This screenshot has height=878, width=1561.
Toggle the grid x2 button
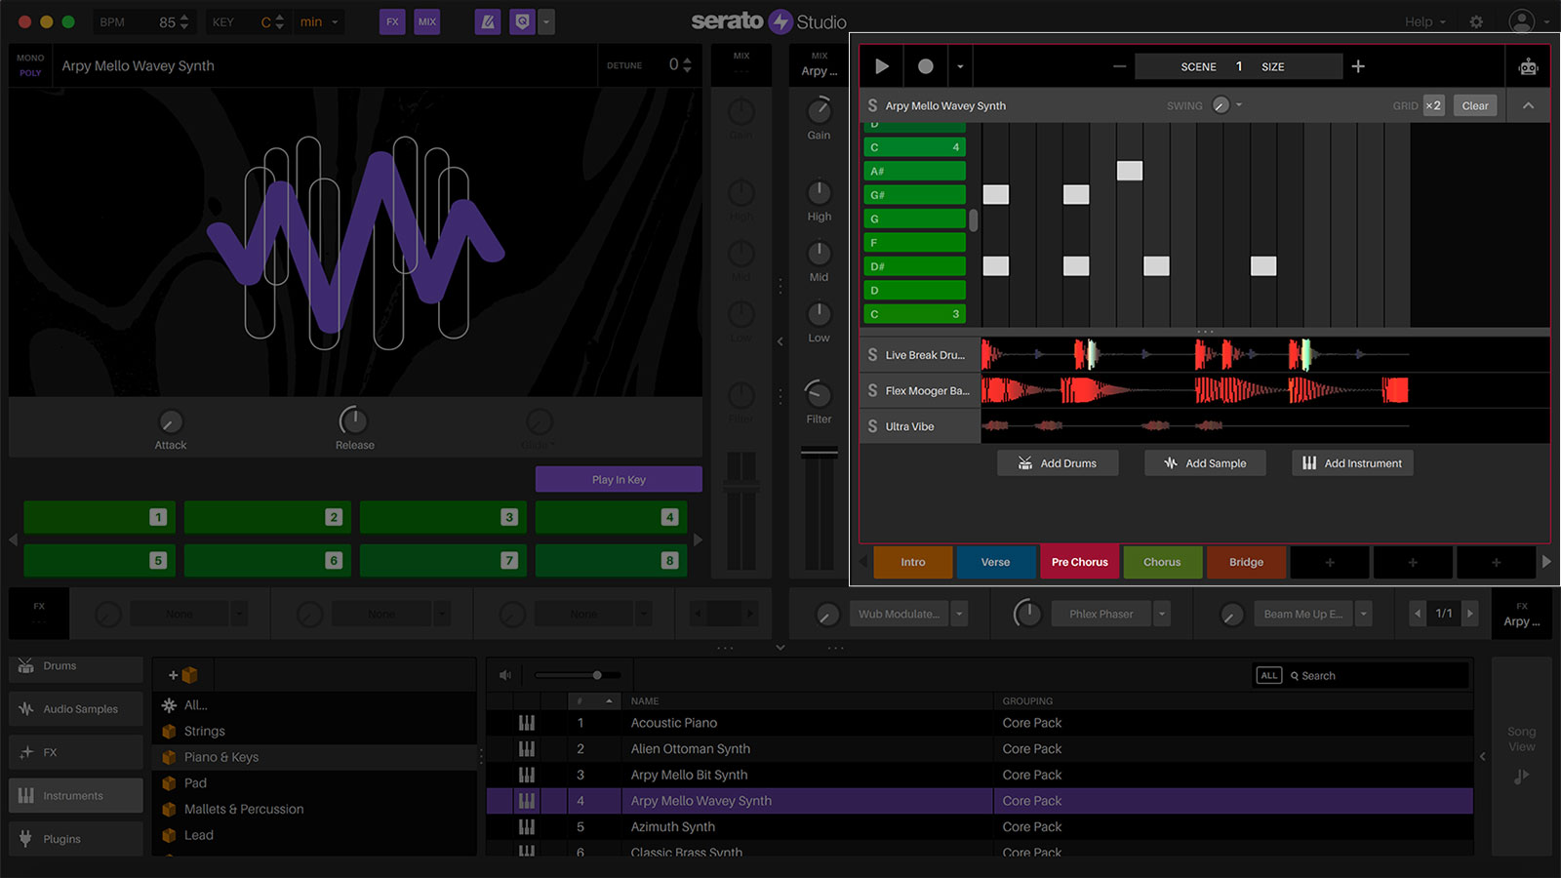coord(1433,105)
